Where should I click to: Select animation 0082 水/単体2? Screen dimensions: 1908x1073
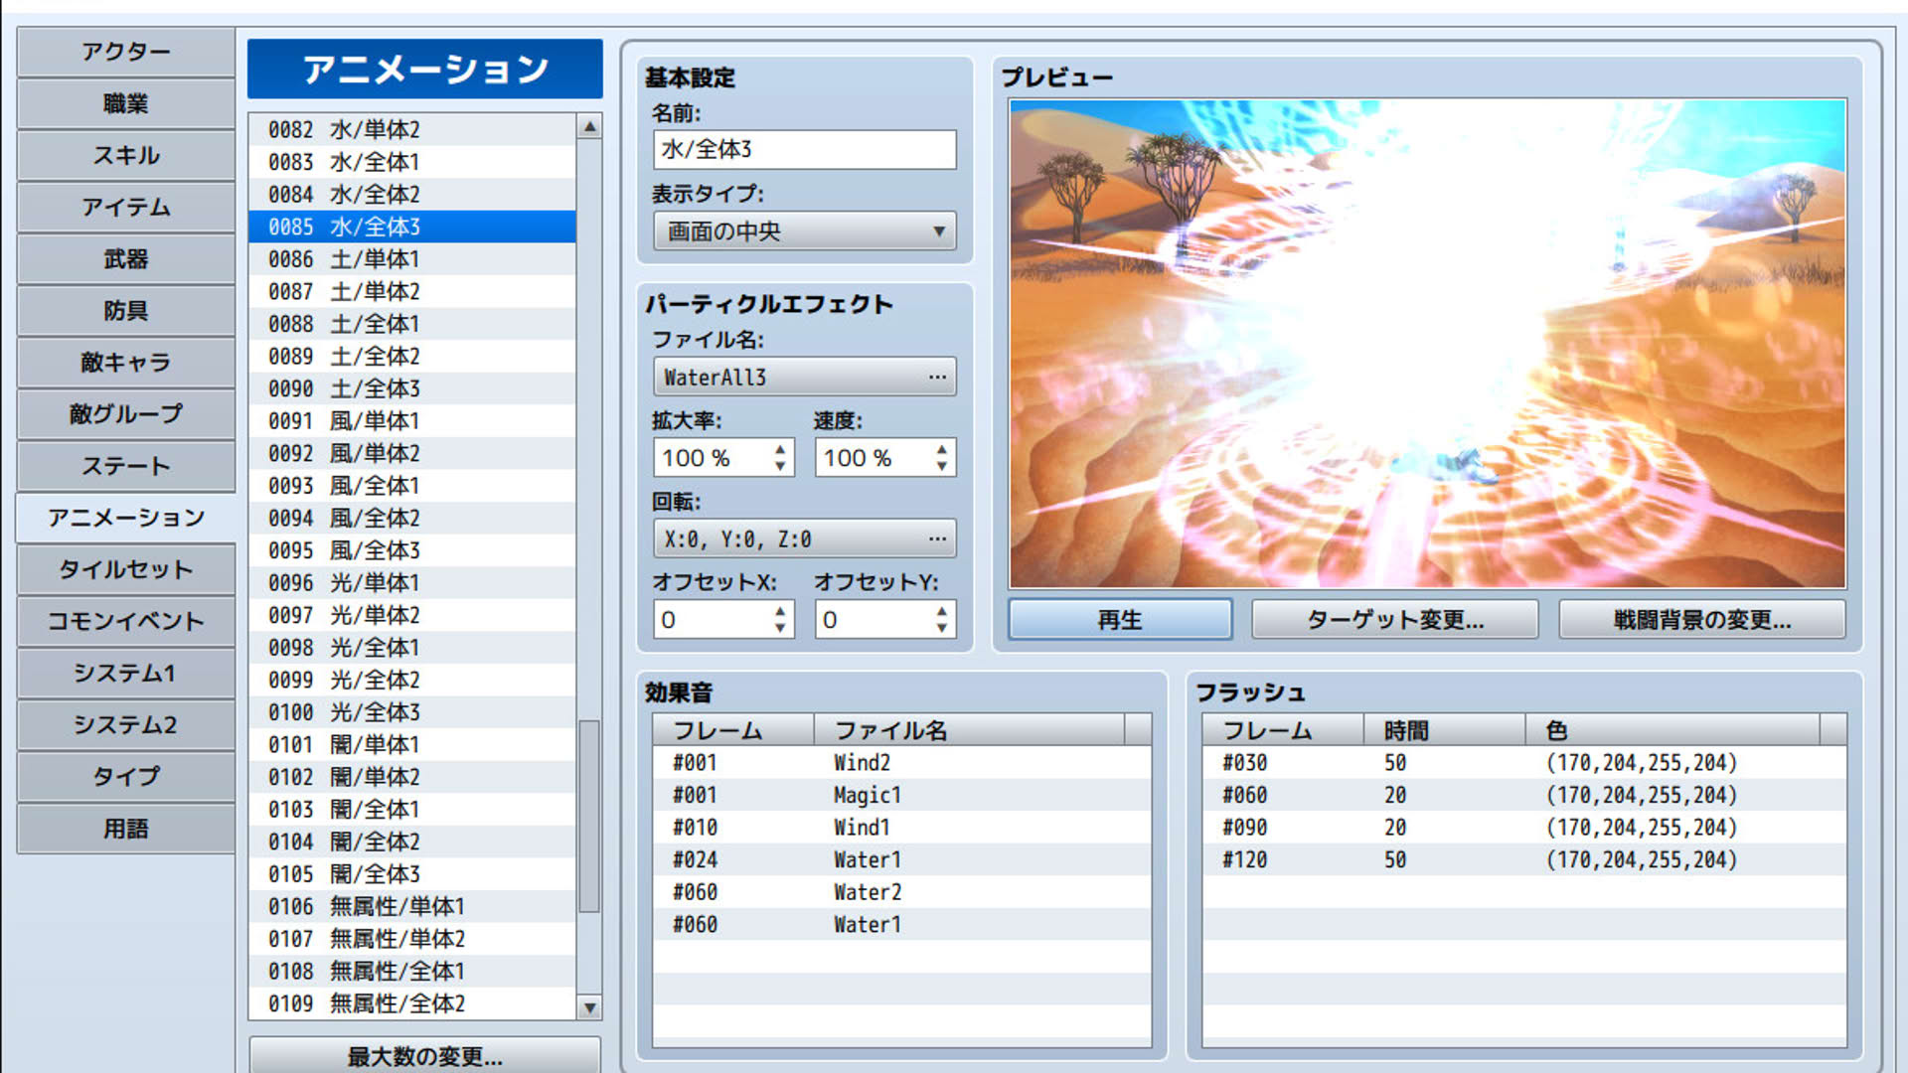pos(411,130)
